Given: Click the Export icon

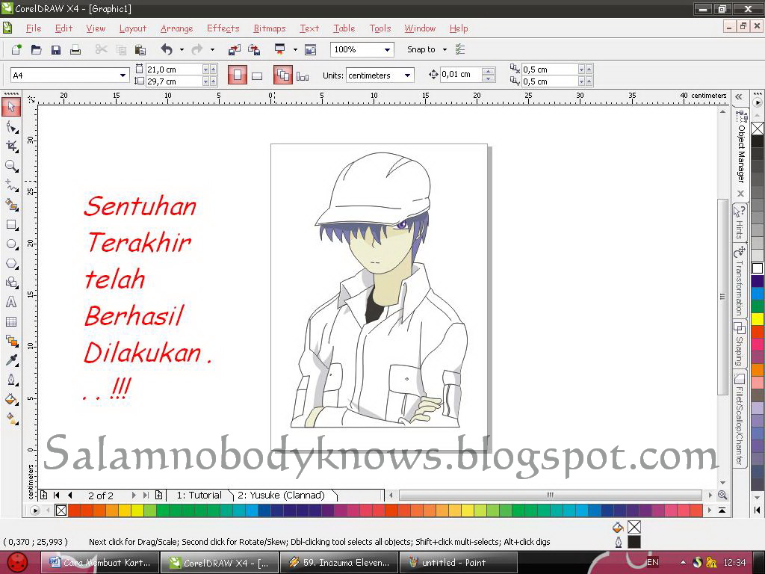Looking at the screenshot, I should click(x=254, y=49).
